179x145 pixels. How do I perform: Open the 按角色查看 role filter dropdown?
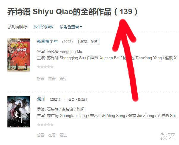[x=71, y=27]
